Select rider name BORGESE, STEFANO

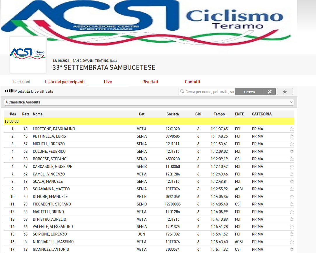coord(50,159)
